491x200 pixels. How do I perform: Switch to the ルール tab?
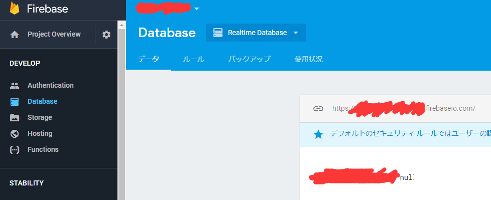pos(193,59)
